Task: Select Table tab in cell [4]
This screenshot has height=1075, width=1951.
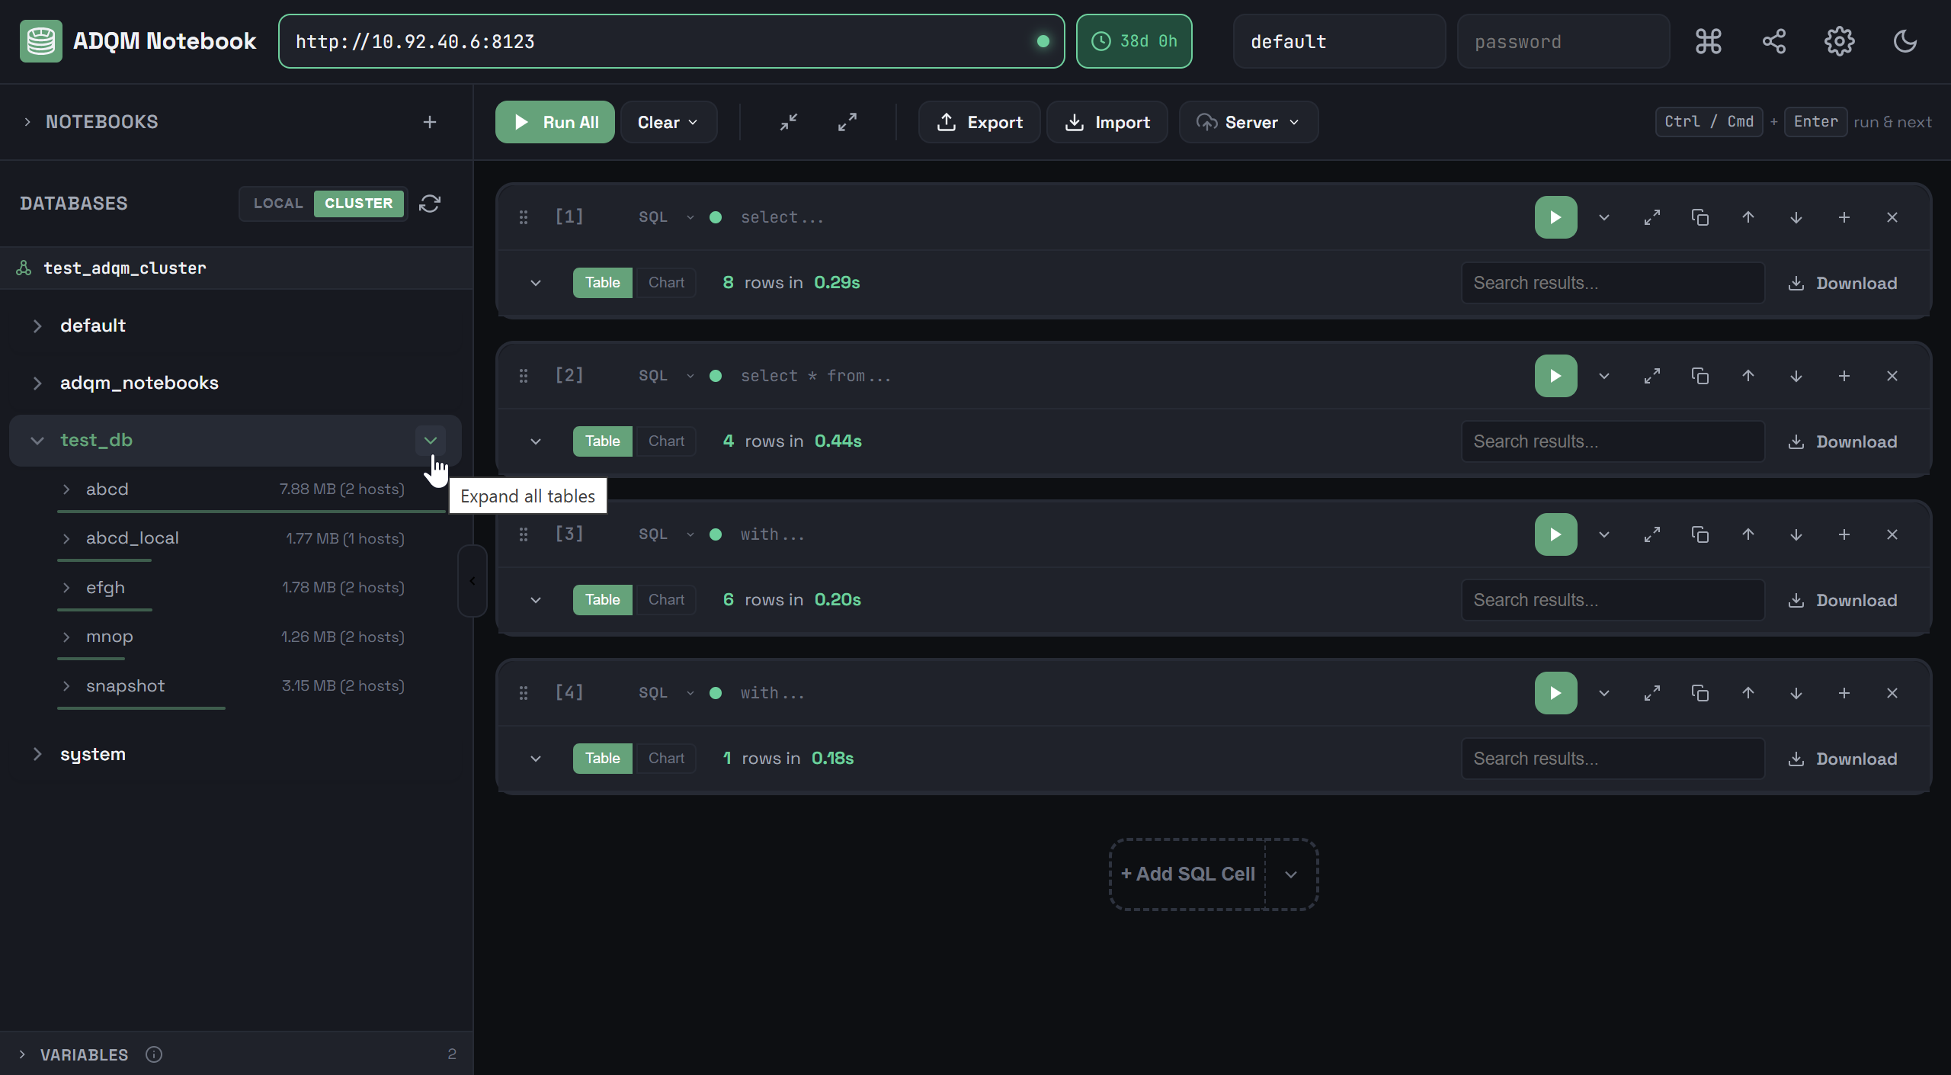Action: pos(602,759)
